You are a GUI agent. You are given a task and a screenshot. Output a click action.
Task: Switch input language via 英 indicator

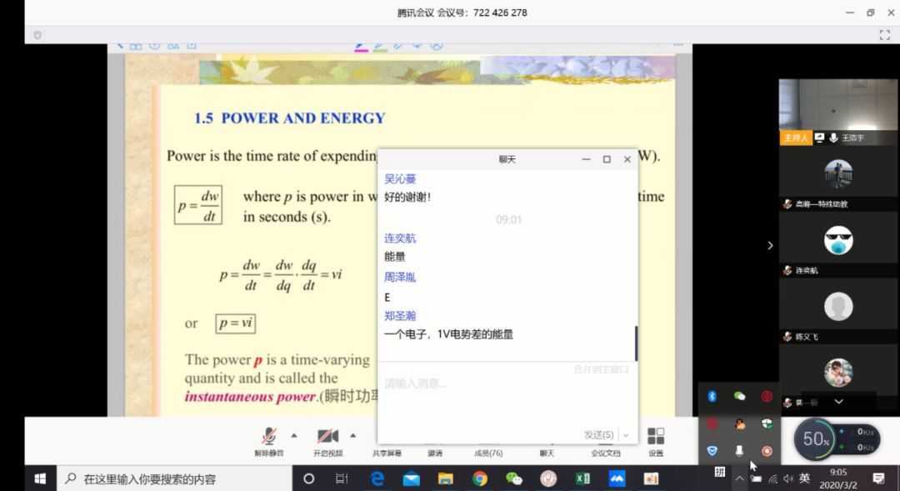(x=805, y=478)
